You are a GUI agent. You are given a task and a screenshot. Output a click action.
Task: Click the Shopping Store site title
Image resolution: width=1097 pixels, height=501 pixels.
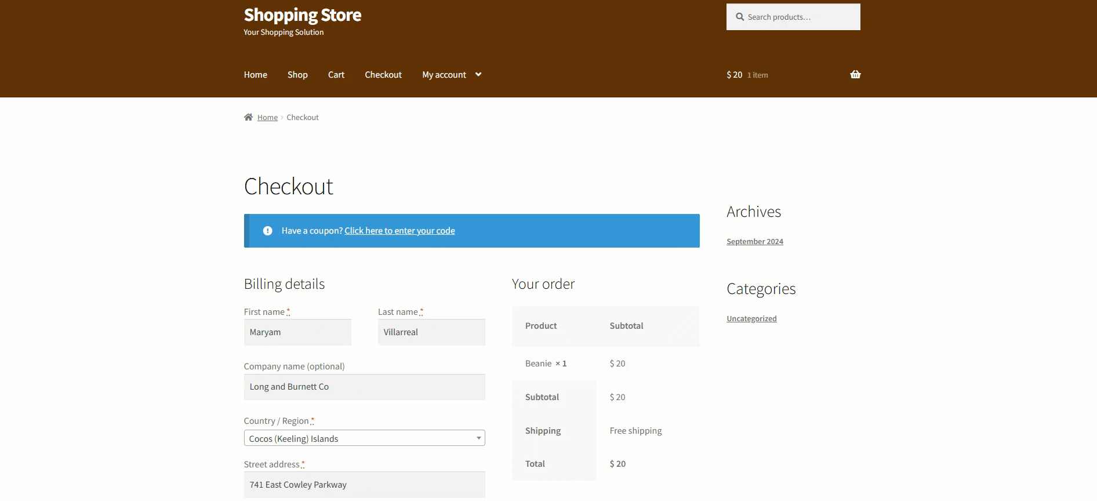302,15
